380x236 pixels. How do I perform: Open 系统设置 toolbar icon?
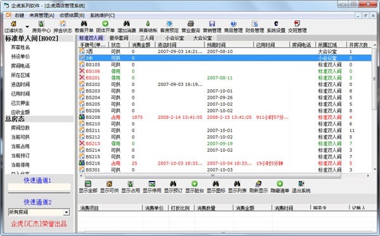pyautogui.click(x=276, y=23)
